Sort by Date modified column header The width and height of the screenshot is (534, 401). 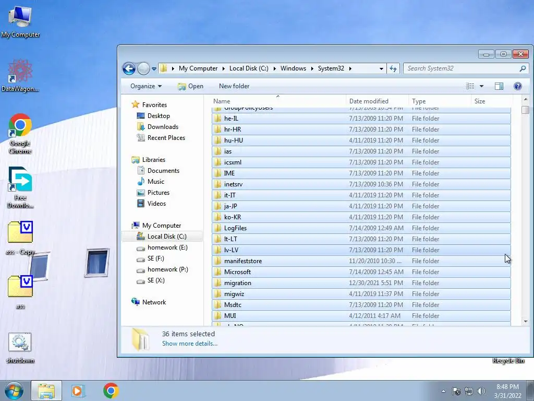(x=378, y=101)
